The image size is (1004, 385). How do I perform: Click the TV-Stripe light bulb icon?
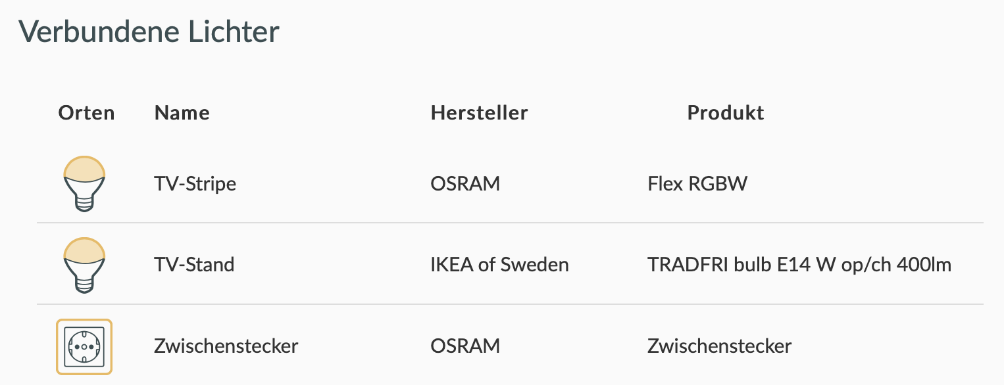(84, 183)
